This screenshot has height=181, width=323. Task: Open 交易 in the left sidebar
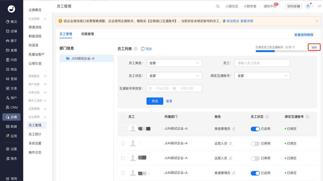pos(11,89)
